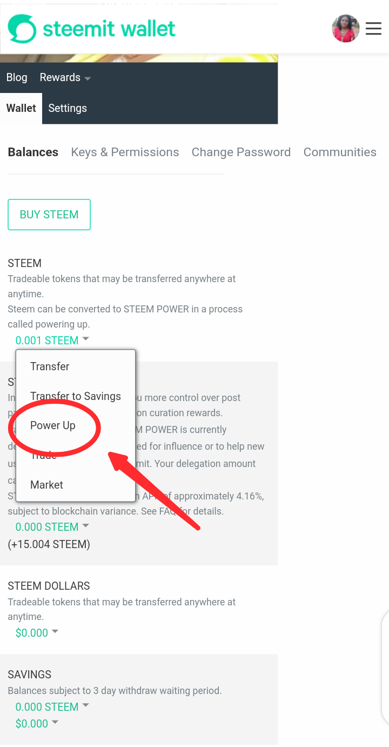
Task: Open the Blog tab
Action: click(x=17, y=77)
